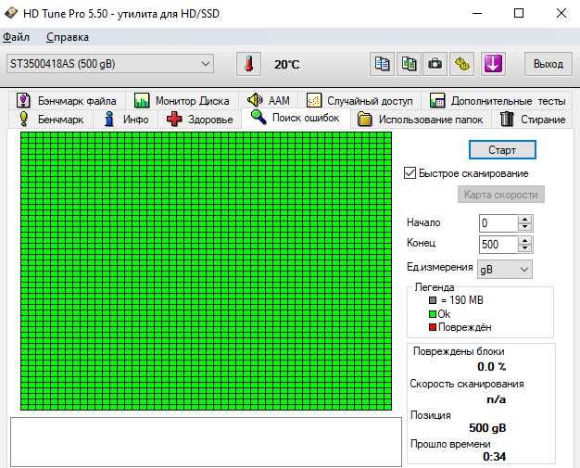Switch to the Использование папок tab
This screenshot has height=468, width=580.
pyautogui.click(x=421, y=120)
